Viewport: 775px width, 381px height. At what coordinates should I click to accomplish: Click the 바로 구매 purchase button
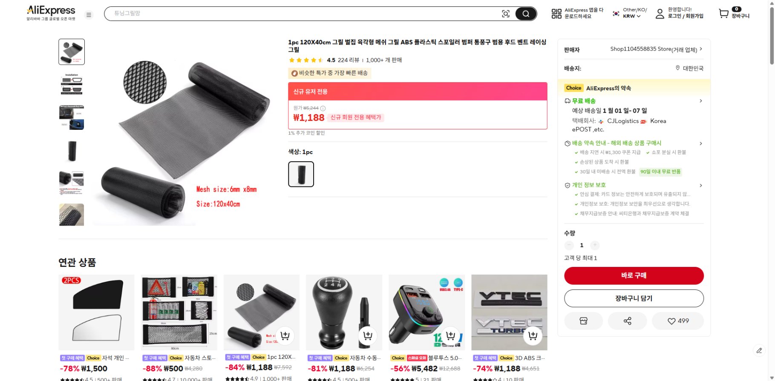(634, 275)
